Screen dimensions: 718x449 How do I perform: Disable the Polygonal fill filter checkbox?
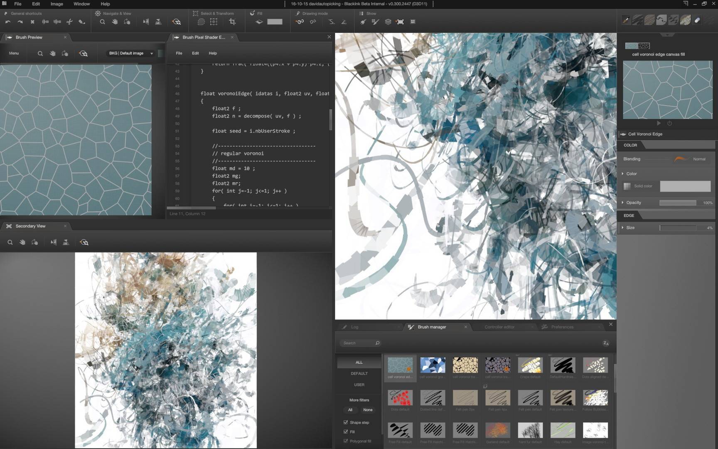[346, 441]
